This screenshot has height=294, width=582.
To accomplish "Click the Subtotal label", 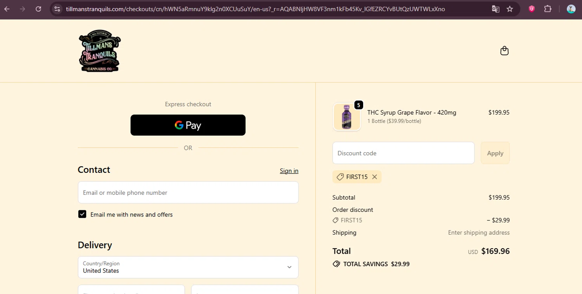I will pyautogui.click(x=344, y=197).
